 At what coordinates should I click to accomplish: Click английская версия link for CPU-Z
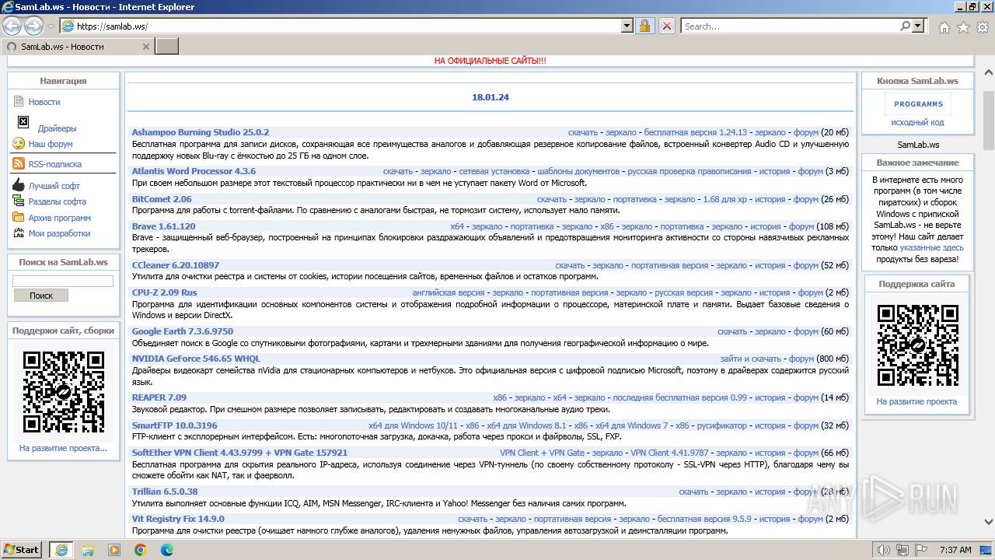tap(449, 292)
